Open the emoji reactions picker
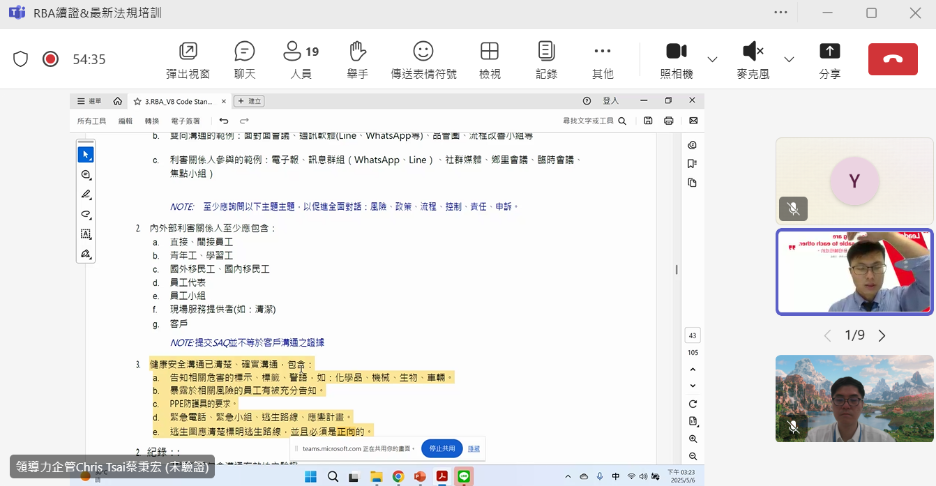The height and width of the screenshot is (486, 936). pos(423,59)
